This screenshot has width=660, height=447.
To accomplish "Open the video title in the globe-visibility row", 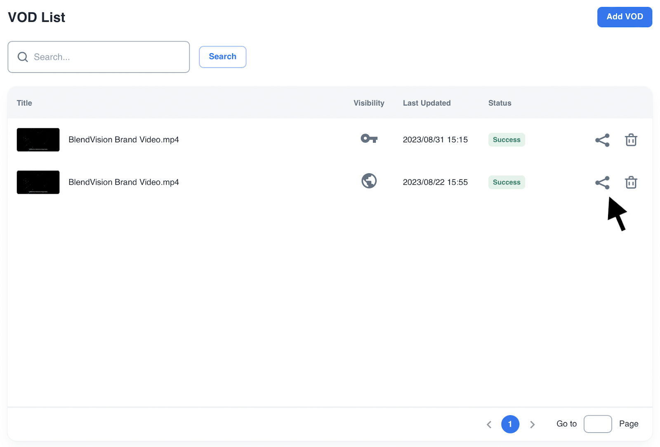I will point(123,182).
